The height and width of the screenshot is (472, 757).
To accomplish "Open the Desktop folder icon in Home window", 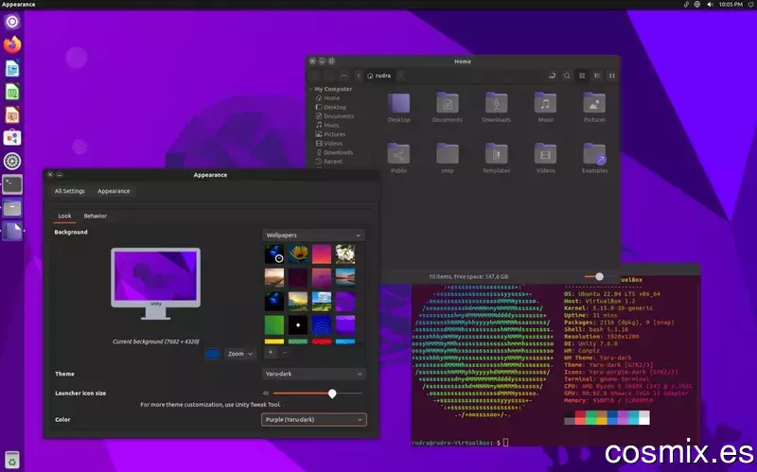I will [398, 103].
